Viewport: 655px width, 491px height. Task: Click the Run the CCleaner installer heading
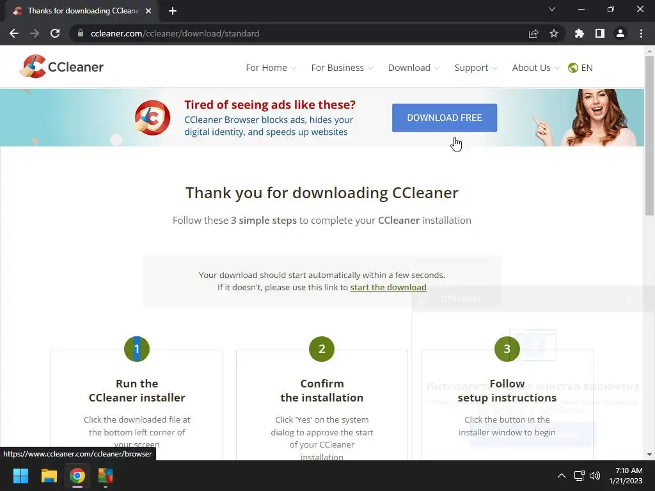pos(137,391)
